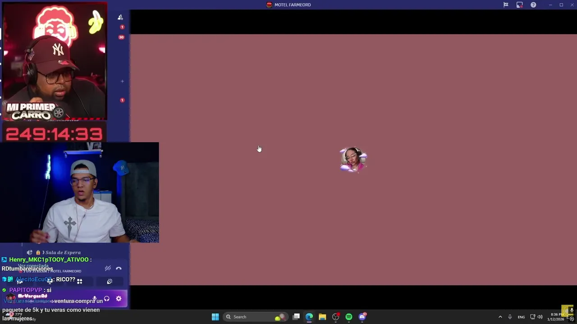Open the ENG language switcher
Viewport: 577px width, 324px height.
click(521, 317)
